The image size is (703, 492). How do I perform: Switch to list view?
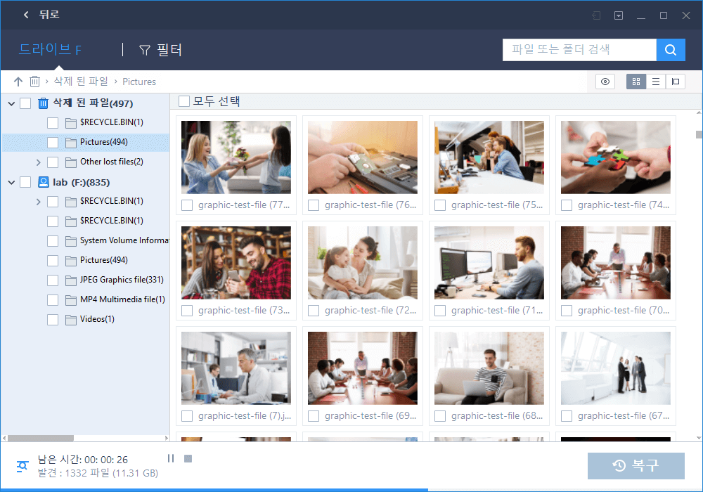pos(655,82)
